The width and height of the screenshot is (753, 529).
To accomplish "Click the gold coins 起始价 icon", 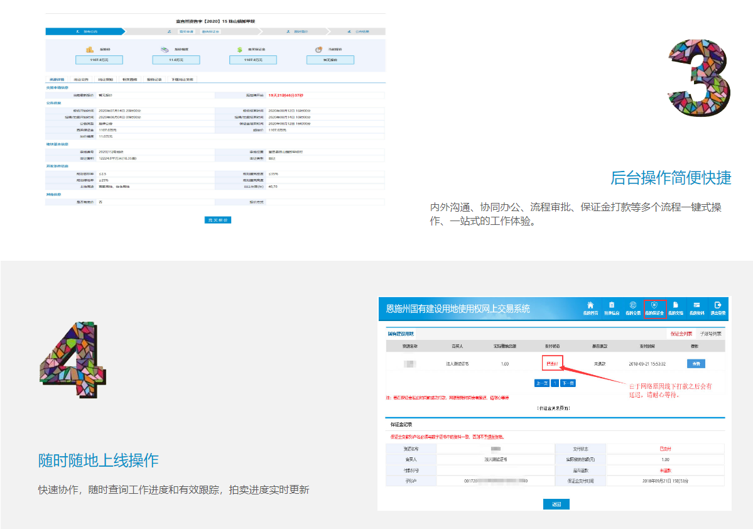I will [90, 50].
